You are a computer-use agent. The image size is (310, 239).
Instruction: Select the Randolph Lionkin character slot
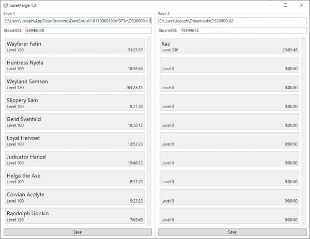tap(75, 216)
